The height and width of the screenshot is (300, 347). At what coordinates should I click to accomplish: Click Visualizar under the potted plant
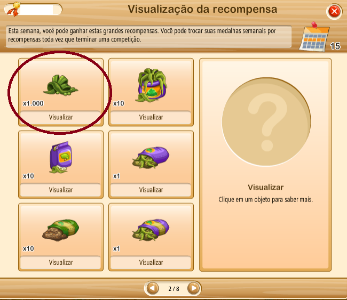[151, 117]
